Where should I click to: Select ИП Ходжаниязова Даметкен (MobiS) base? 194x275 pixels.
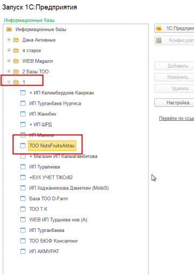69,188
